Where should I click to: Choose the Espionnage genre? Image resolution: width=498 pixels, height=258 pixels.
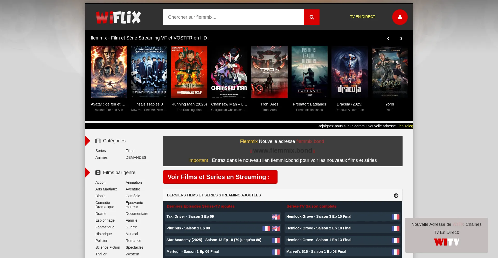(x=105, y=220)
